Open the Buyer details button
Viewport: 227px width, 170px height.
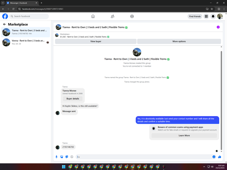pyautogui.click(x=73, y=99)
